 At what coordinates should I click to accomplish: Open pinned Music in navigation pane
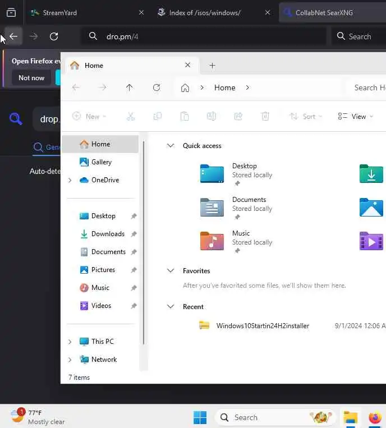(100, 288)
